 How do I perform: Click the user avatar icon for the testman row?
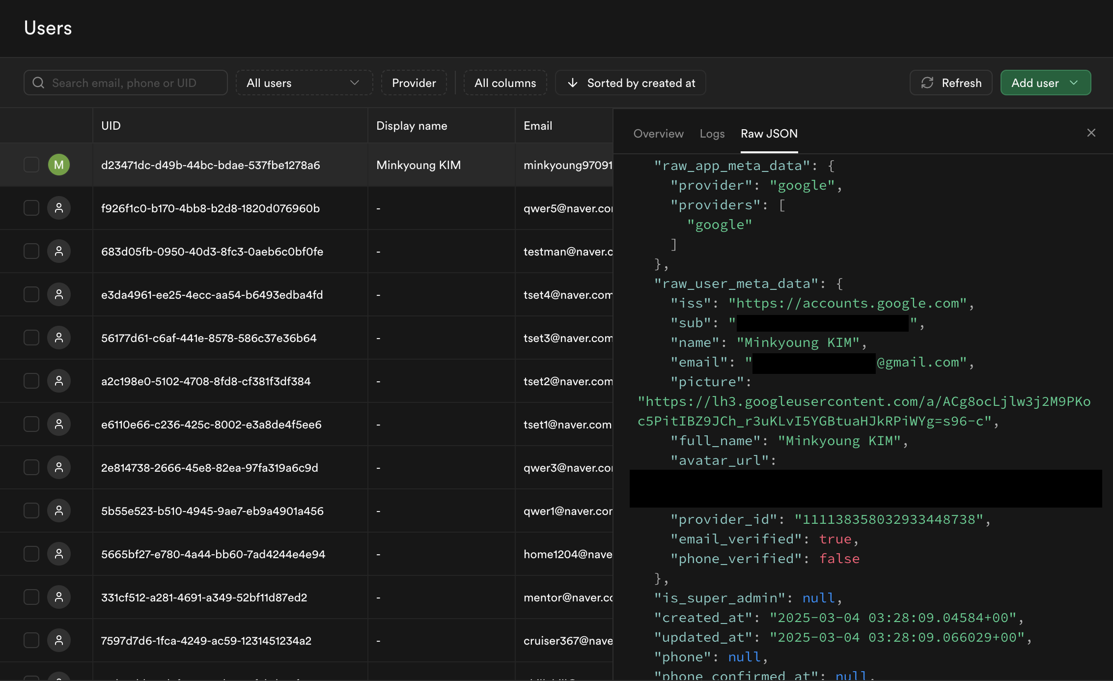tap(59, 251)
